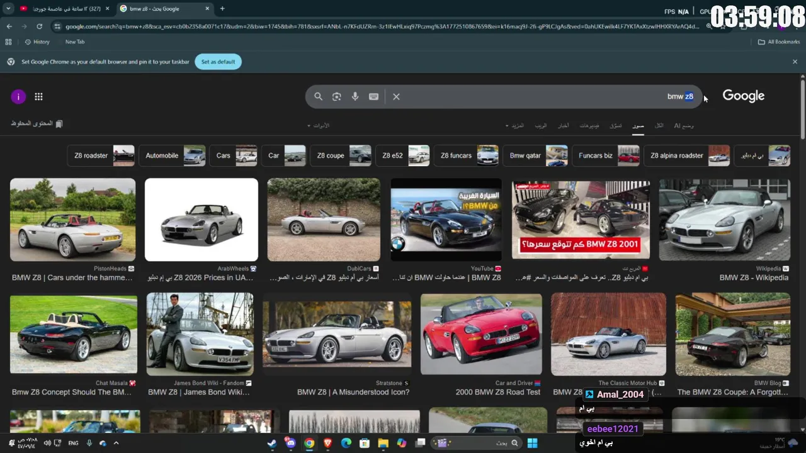Image resolution: width=806 pixels, height=453 pixels.
Task: Select the Cars filter chip
Action: (234, 155)
